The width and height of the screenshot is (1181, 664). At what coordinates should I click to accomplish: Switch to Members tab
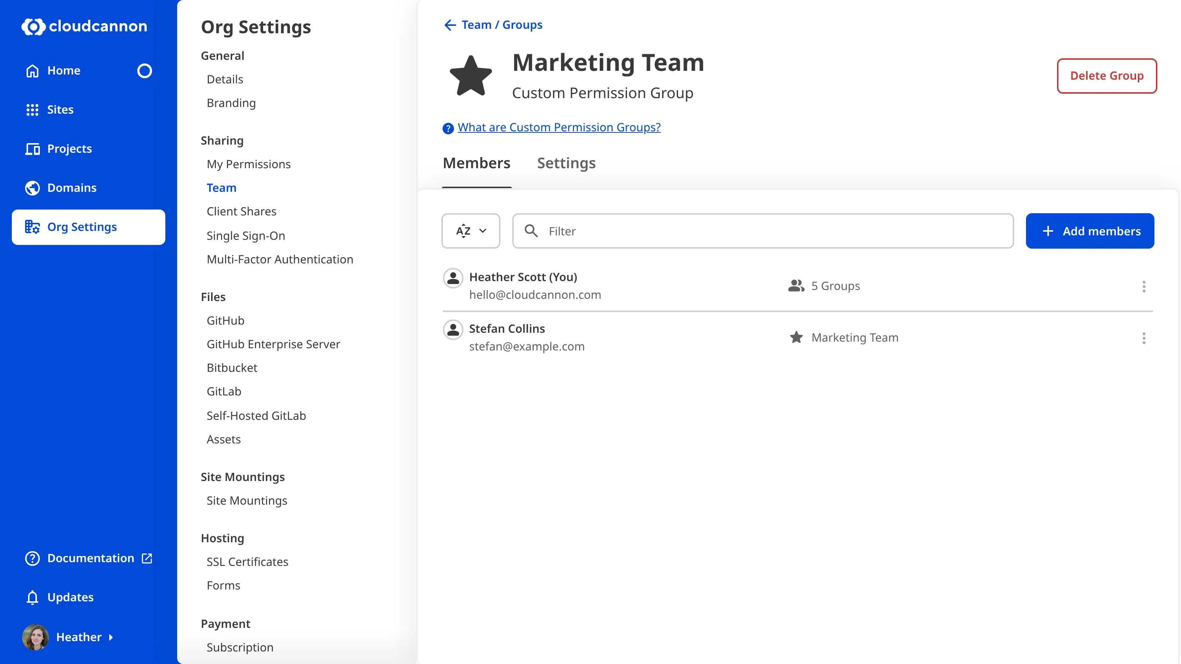tap(476, 163)
